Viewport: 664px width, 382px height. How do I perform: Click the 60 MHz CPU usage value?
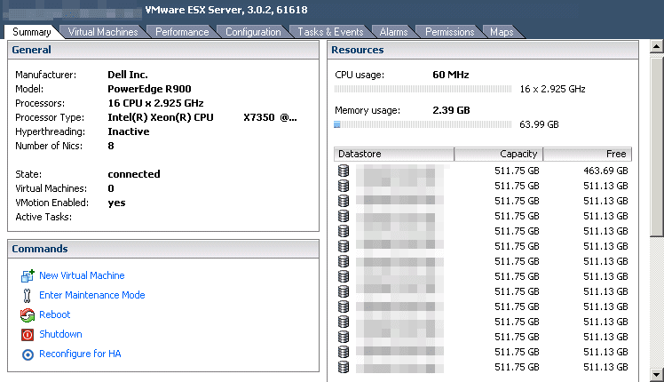[451, 75]
